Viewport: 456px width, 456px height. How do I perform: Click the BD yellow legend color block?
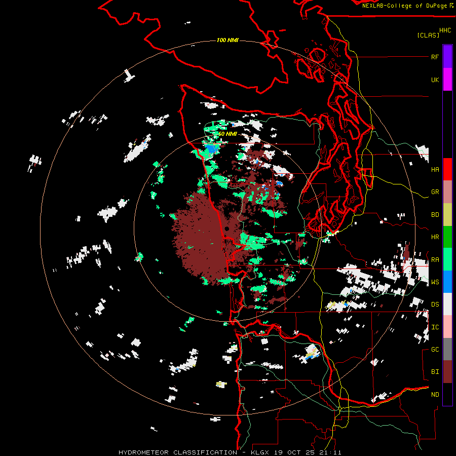(447, 214)
